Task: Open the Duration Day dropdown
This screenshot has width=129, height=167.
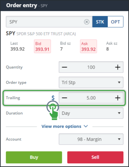Action: click(91, 113)
